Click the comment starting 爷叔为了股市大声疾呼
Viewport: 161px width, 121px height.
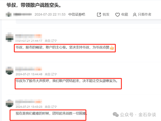(x=67, y=81)
